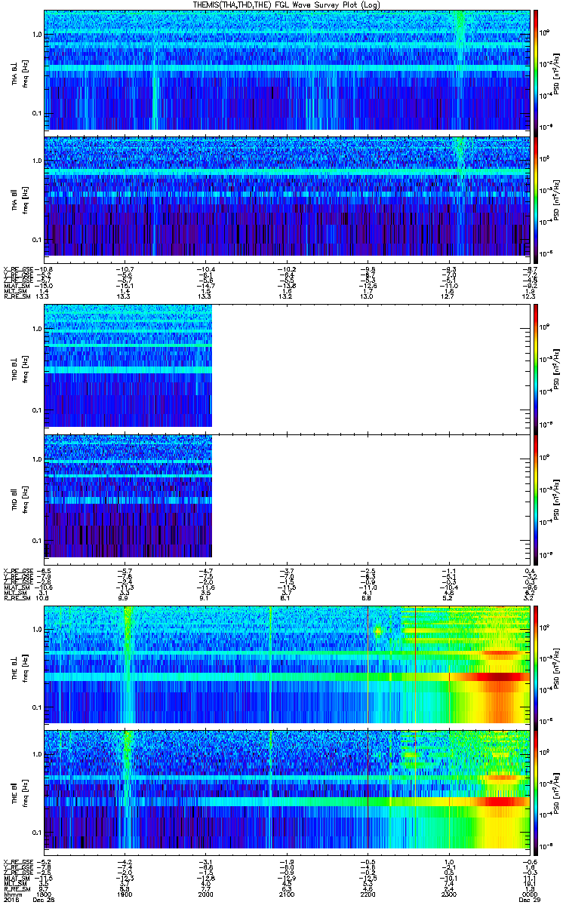Click the '2300' time axis label

[448, 894]
